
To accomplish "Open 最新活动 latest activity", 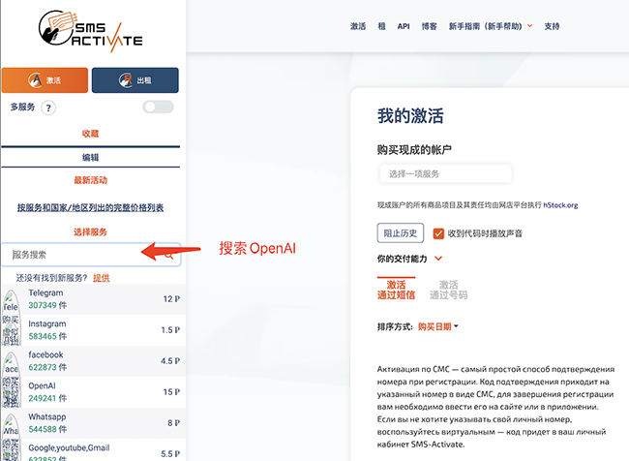I will tap(90, 180).
